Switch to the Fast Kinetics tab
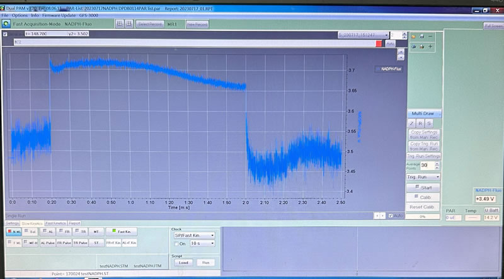Image resolution: width=504 pixels, height=279 pixels. click(55, 223)
